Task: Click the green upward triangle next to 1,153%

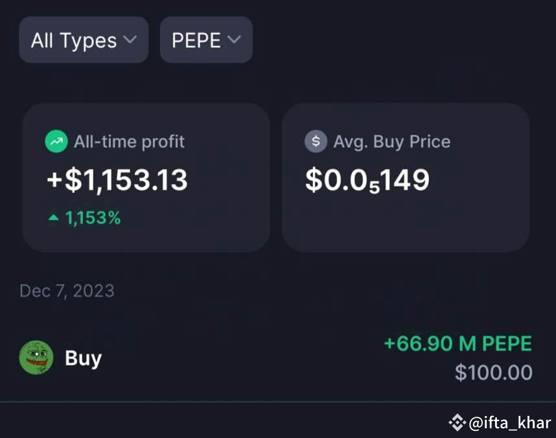Action: tap(52, 218)
